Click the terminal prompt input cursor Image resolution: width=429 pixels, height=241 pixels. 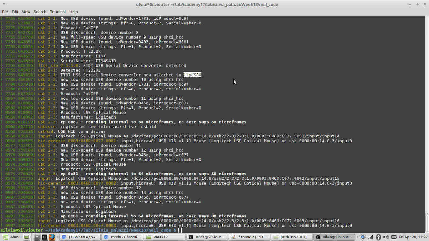[x=180, y=230]
